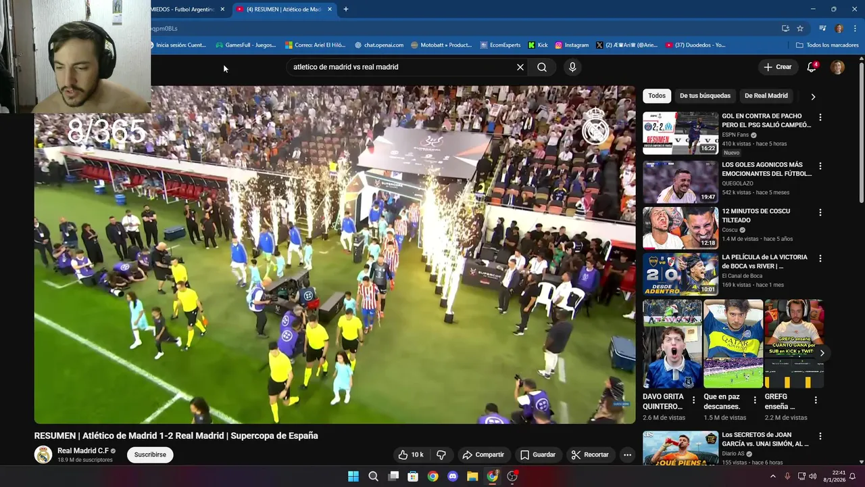Viewport: 865px width, 487px height.
Task: Open the EcomExperts bookmark
Action: (x=500, y=45)
